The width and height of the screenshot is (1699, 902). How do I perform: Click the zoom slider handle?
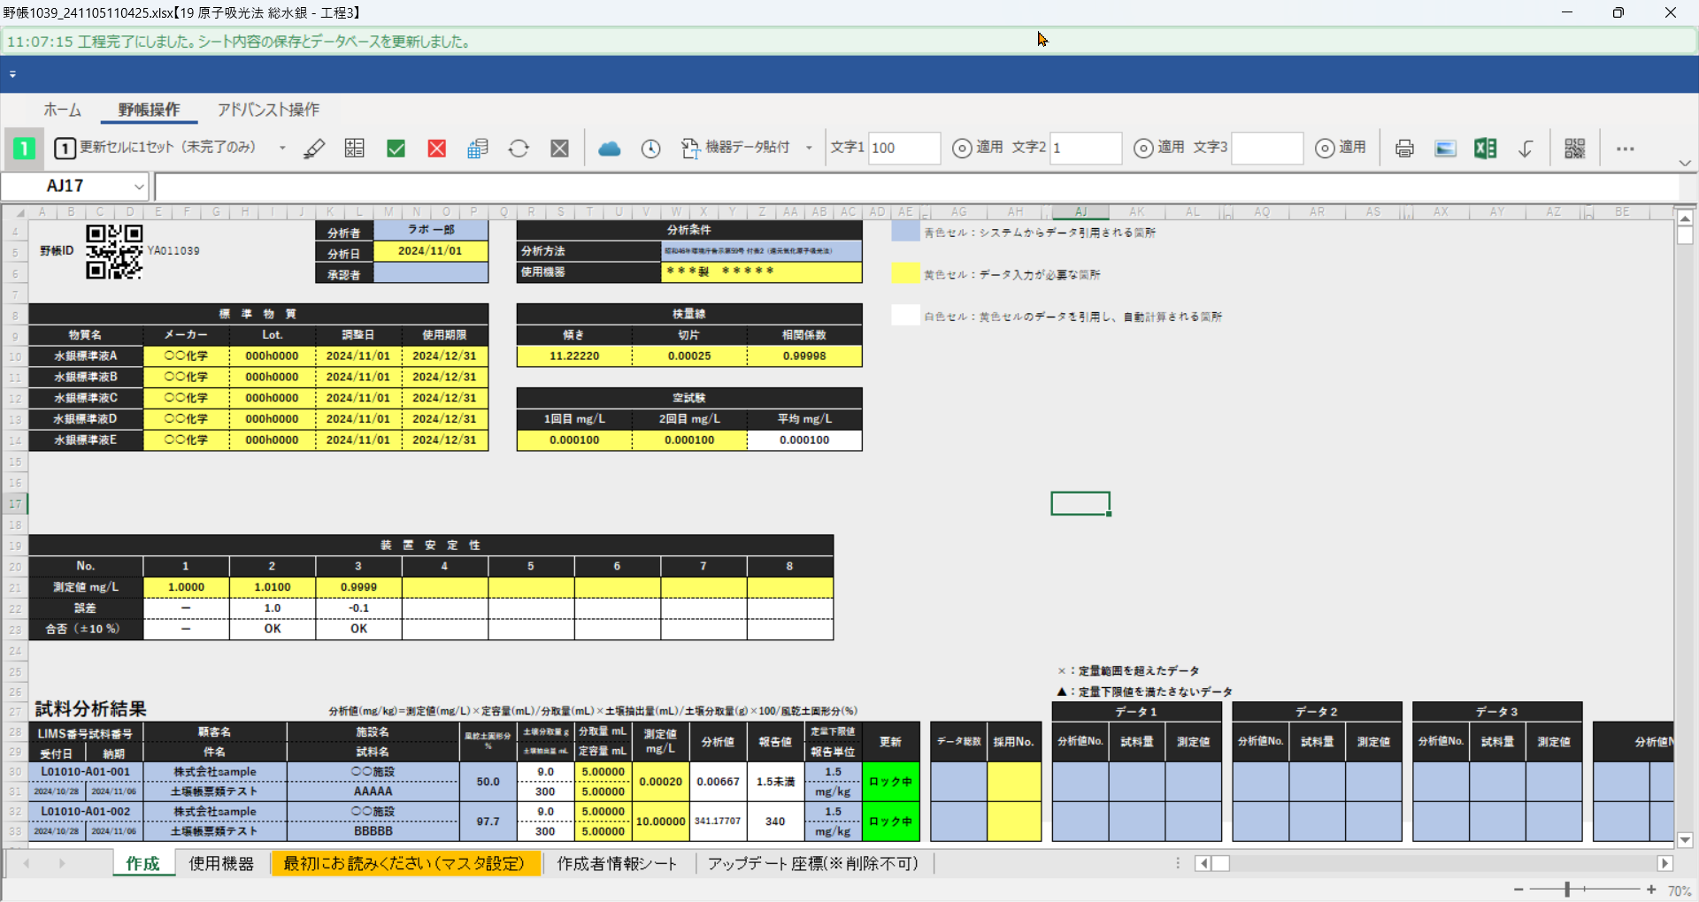pos(1567,890)
